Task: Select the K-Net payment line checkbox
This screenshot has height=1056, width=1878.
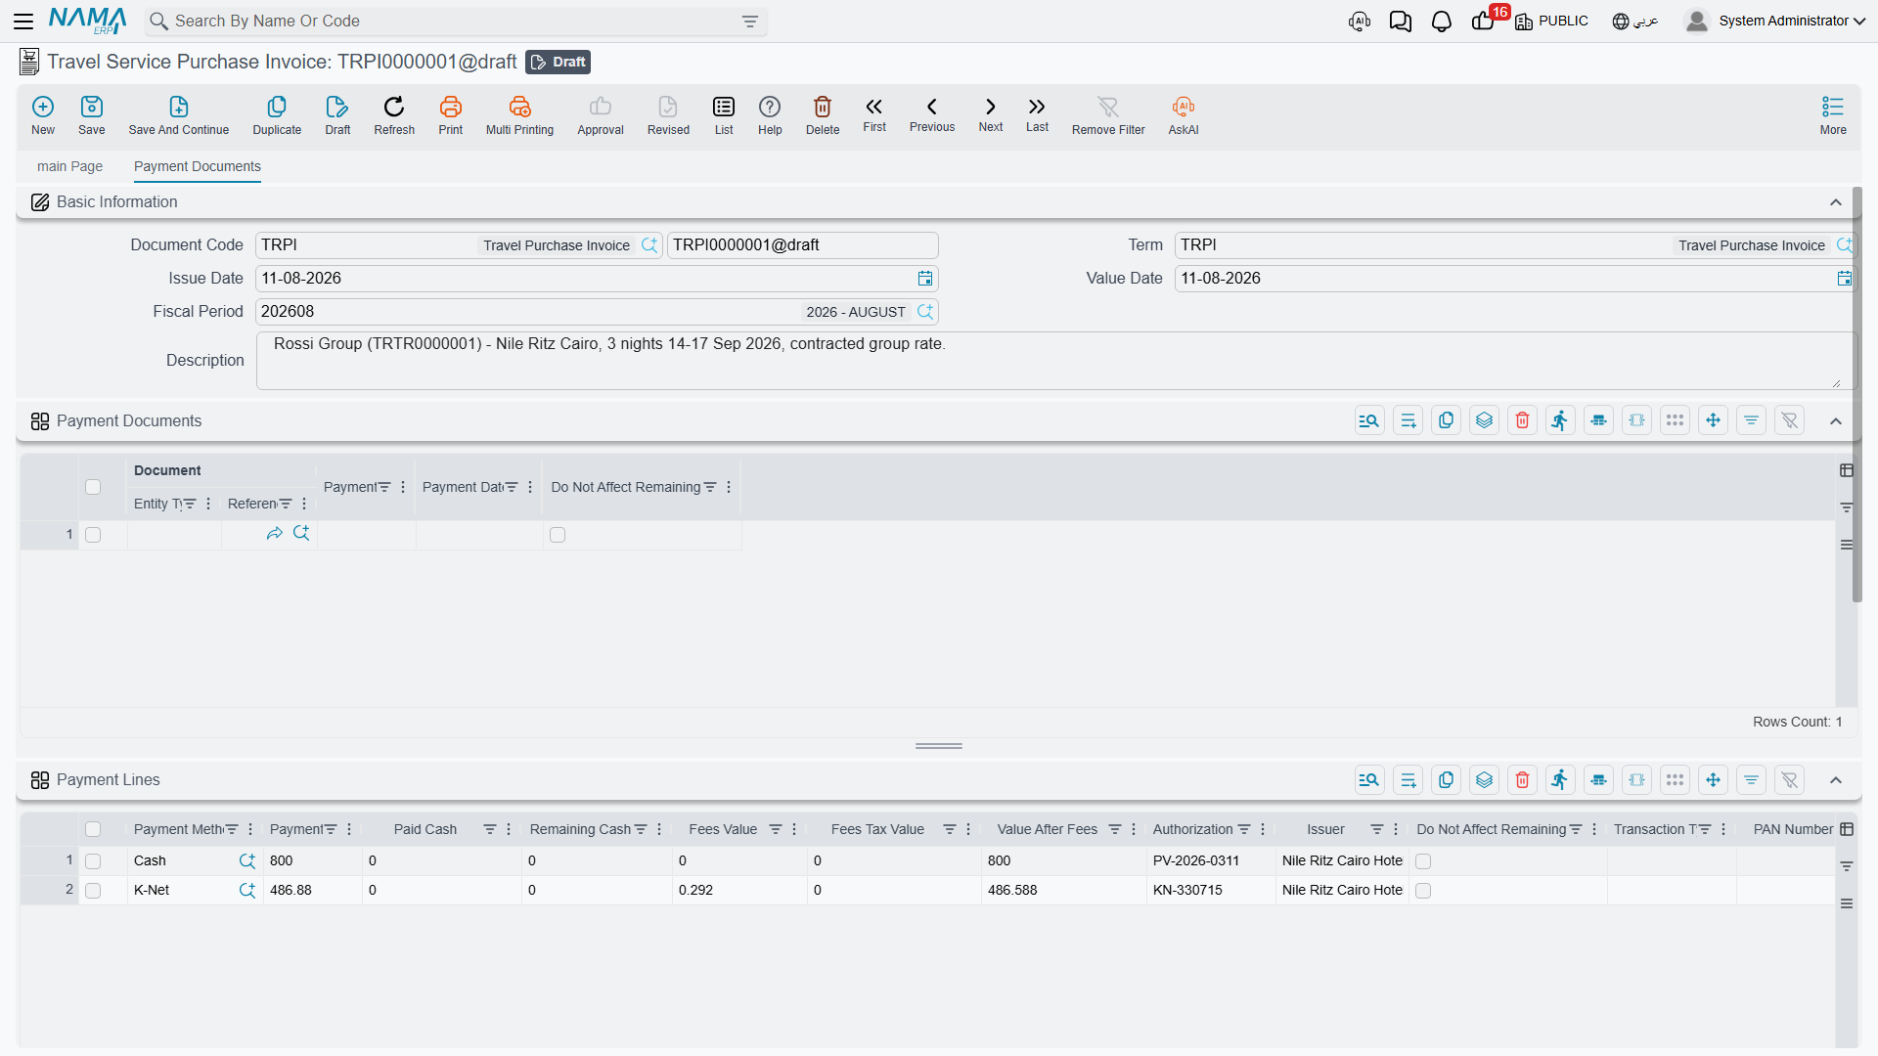Action: [93, 891]
